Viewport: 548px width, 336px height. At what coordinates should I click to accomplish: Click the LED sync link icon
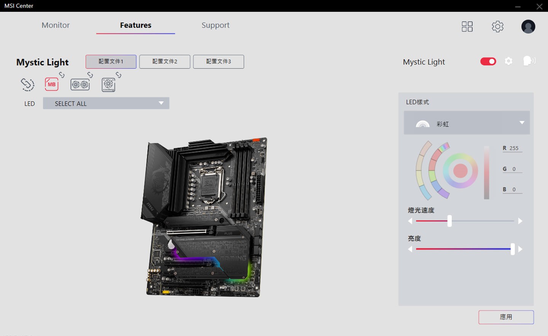tap(27, 85)
